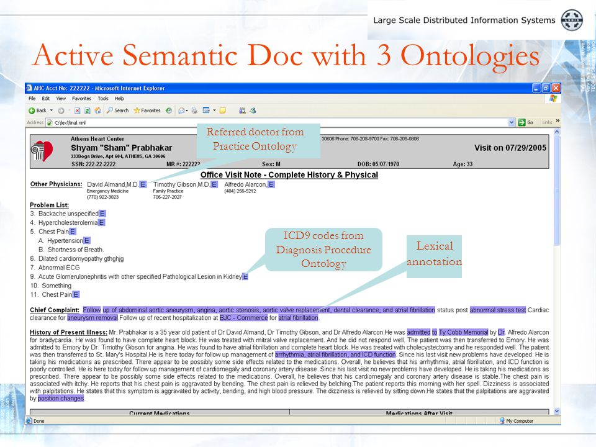The width and height of the screenshot is (596, 447).
Task: Click the Research binoculars icon
Action: point(242,111)
